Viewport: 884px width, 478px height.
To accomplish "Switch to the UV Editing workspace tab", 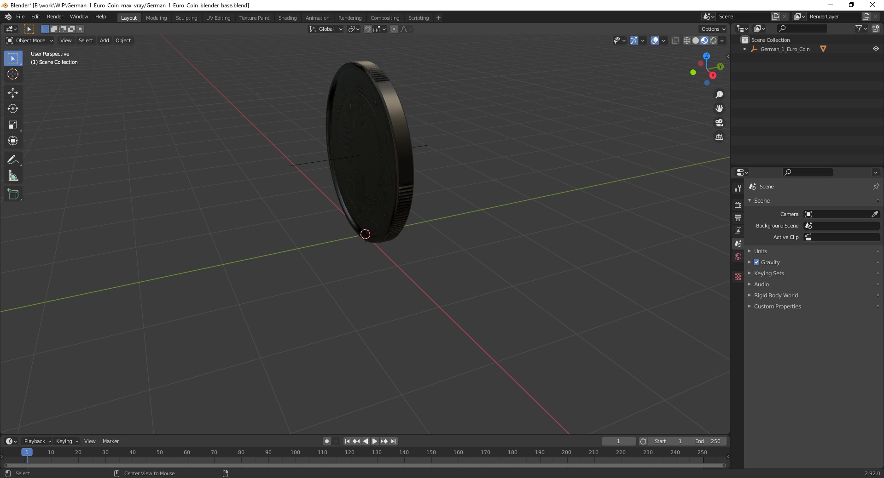I will (x=218, y=18).
